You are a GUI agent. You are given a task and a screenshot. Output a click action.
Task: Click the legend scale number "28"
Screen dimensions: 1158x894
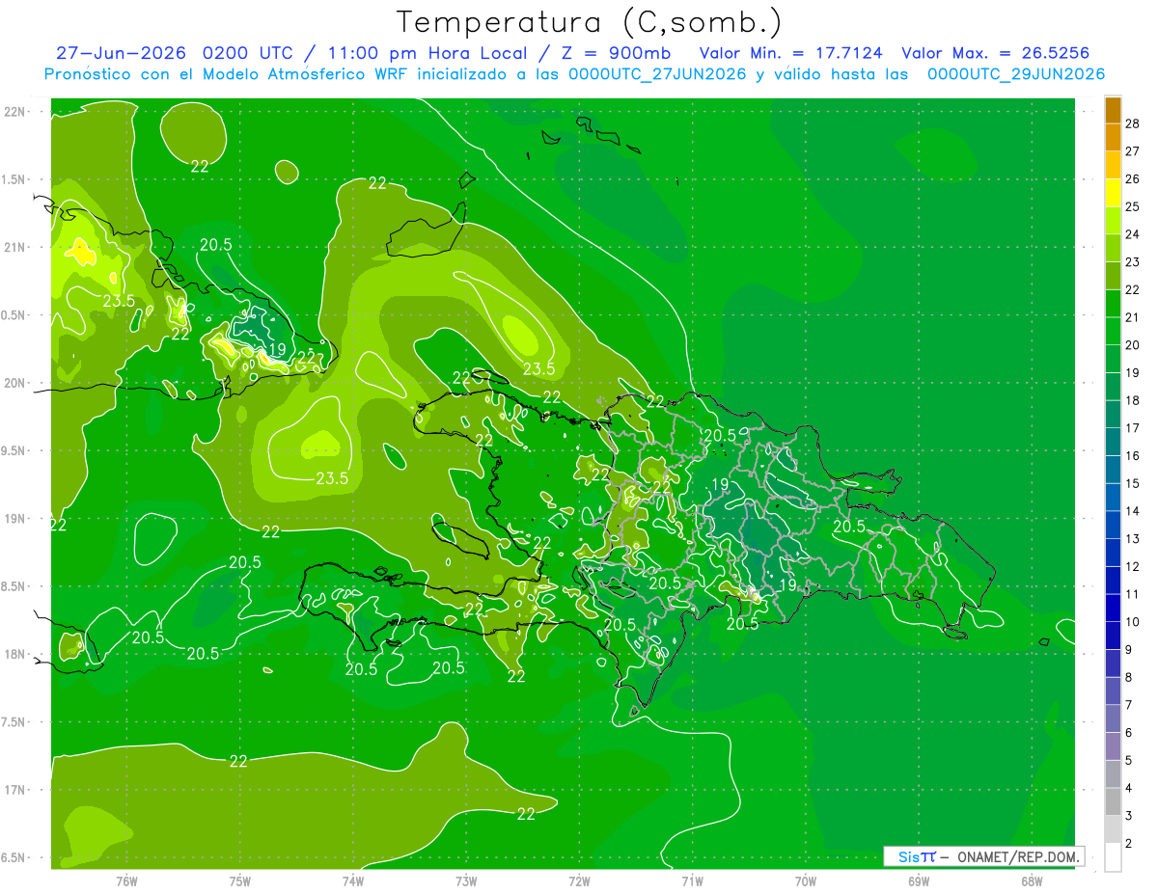(x=1132, y=123)
